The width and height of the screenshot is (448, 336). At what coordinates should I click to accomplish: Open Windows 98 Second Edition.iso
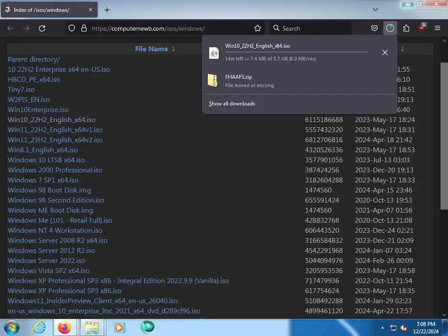click(x=56, y=200)
